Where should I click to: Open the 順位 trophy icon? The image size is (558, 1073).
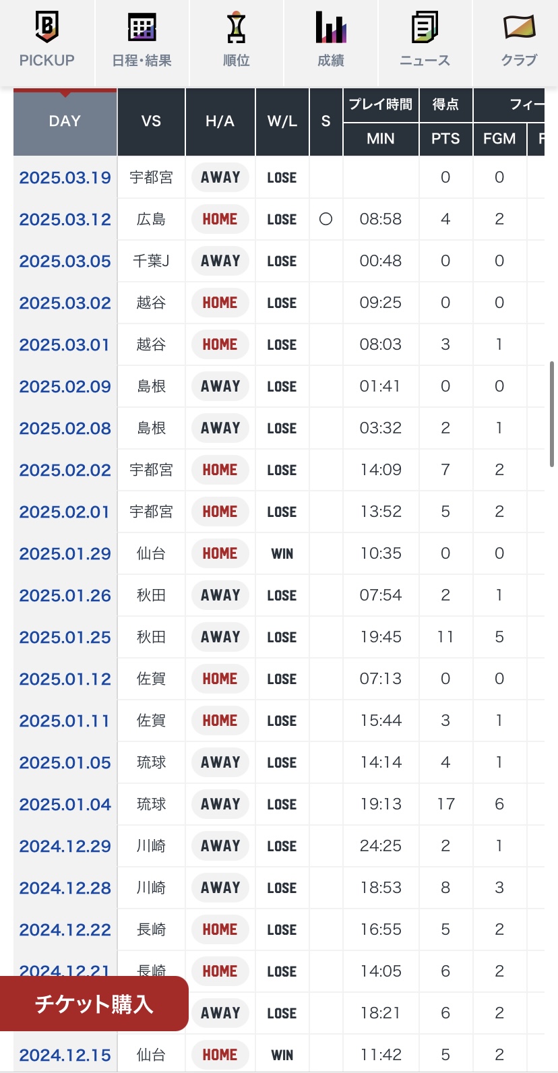236,28
